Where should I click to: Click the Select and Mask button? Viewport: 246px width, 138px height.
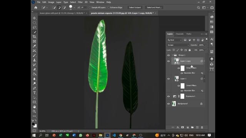[154, 8]
